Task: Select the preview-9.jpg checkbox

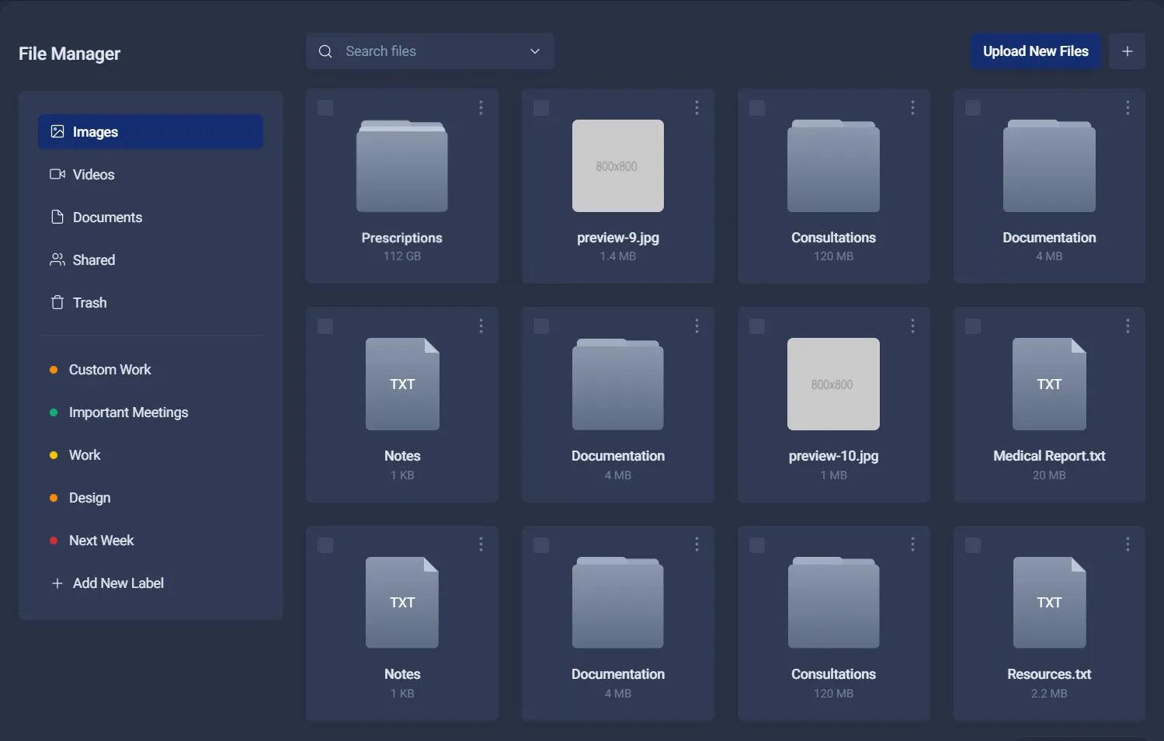Action: click(541, 108)
